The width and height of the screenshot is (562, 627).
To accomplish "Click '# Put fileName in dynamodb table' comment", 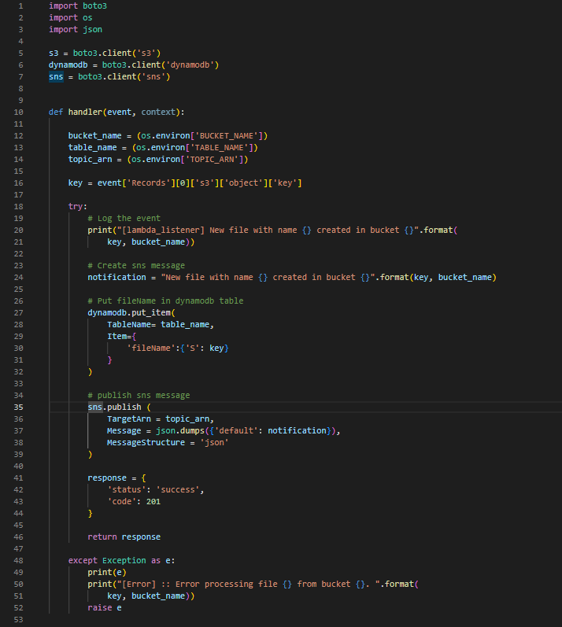I will (165, 301).
